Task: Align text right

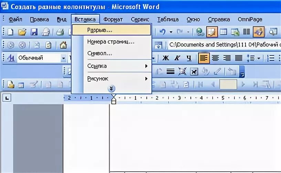Action: pyautogui.click(x=227, y=58)
